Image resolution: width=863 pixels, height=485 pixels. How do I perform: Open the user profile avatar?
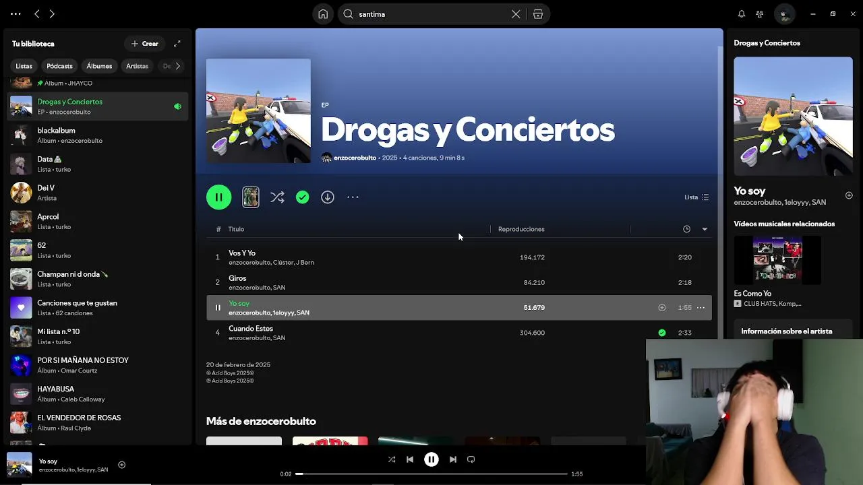[784, 14]
